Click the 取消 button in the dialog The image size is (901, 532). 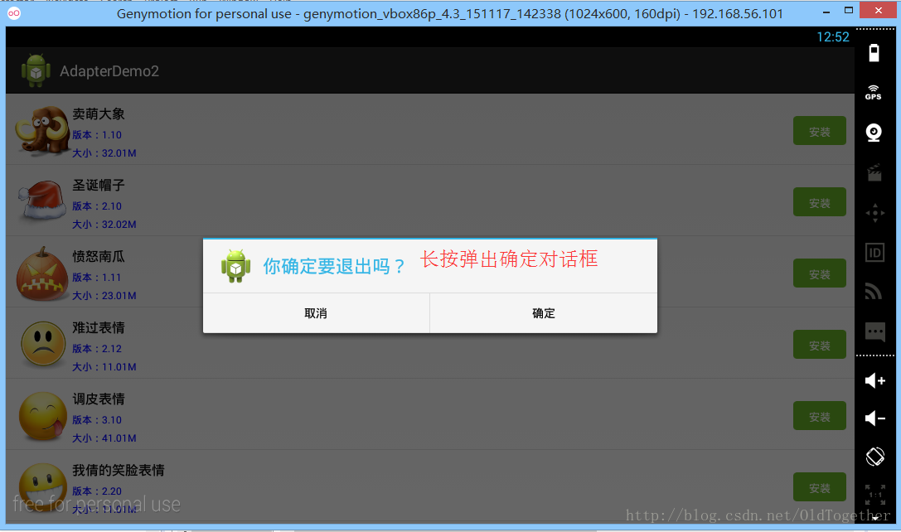316,313
